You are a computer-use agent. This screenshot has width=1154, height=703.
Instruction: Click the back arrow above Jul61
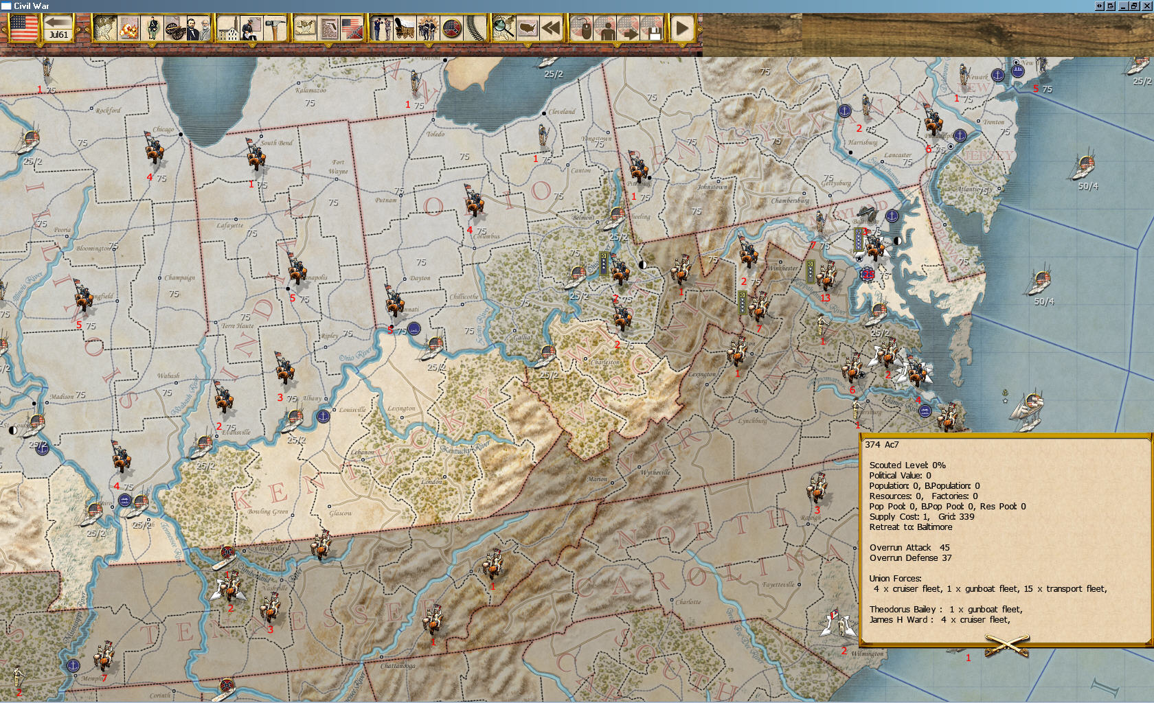point(58,23)
